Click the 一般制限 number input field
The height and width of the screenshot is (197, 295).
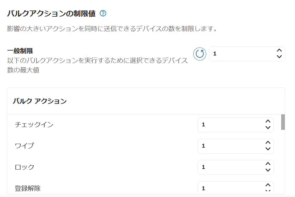point(247,54)
